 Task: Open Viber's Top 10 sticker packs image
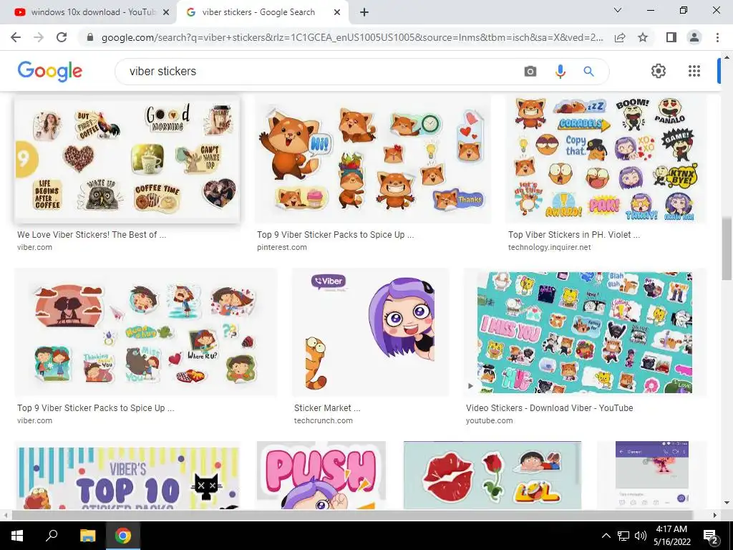[127, 476]
